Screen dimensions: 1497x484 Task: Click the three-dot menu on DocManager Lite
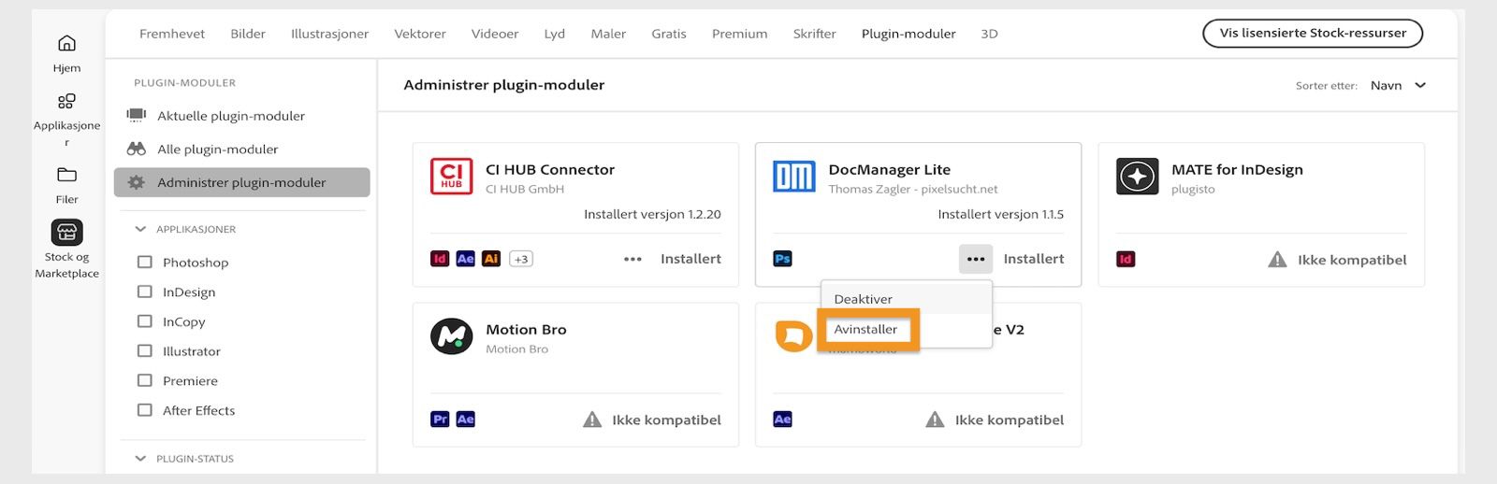coord(976,259)
